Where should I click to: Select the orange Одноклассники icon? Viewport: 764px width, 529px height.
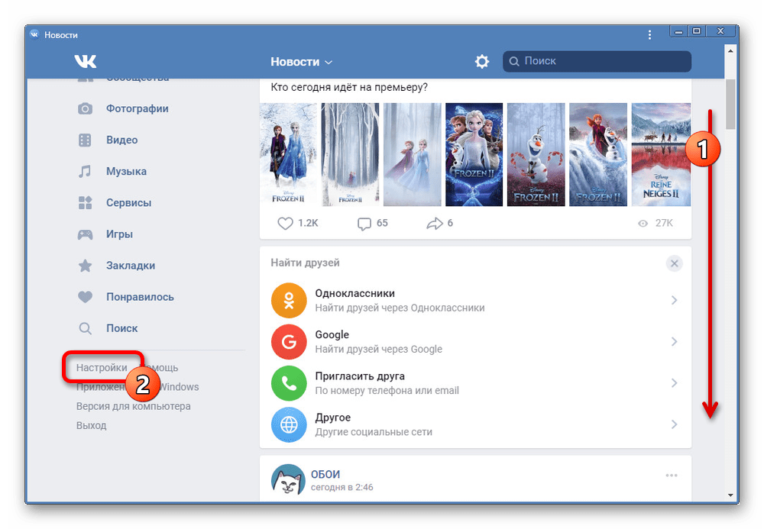[x=289, y=300]
